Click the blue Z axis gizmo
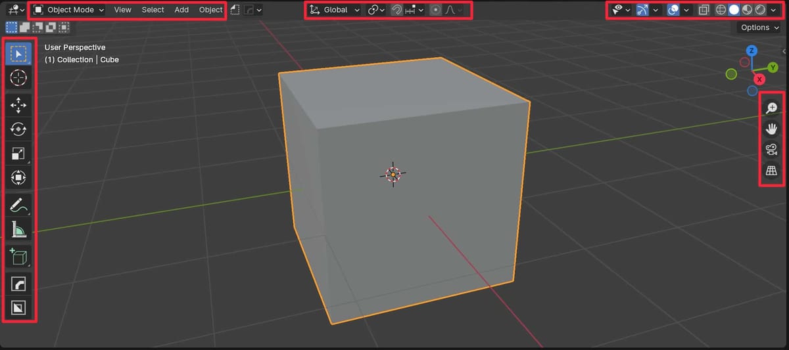Image resolution: width=789 pixels, height=350 pixels. coord(752,51)
